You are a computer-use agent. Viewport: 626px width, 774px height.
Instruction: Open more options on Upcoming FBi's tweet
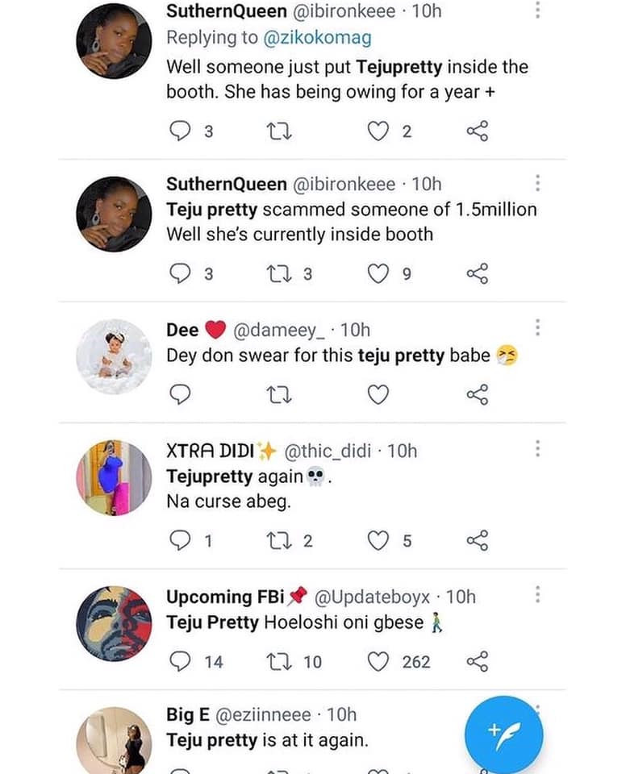pos(537,595)
